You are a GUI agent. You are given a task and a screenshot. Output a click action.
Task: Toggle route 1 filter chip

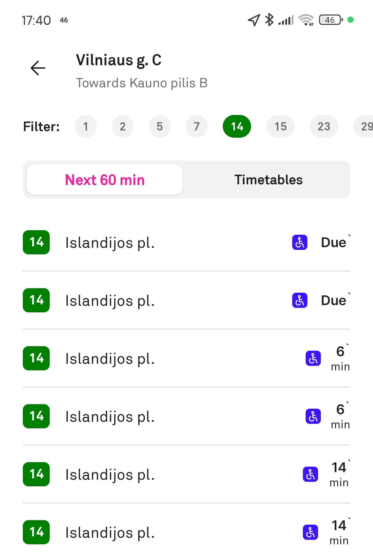point(86,126)
